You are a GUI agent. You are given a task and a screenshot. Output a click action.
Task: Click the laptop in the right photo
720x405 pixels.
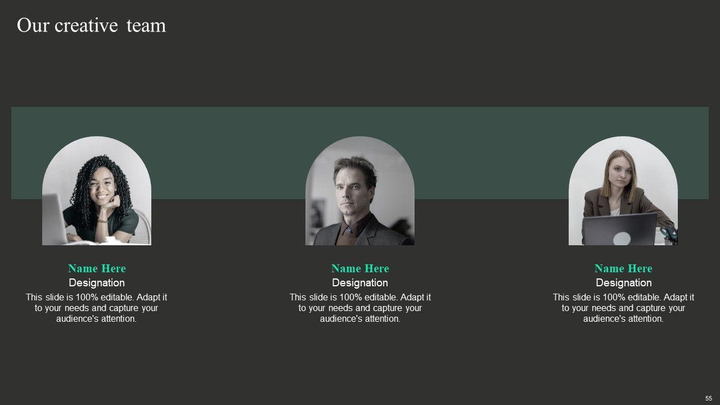(x=620, y=231)
